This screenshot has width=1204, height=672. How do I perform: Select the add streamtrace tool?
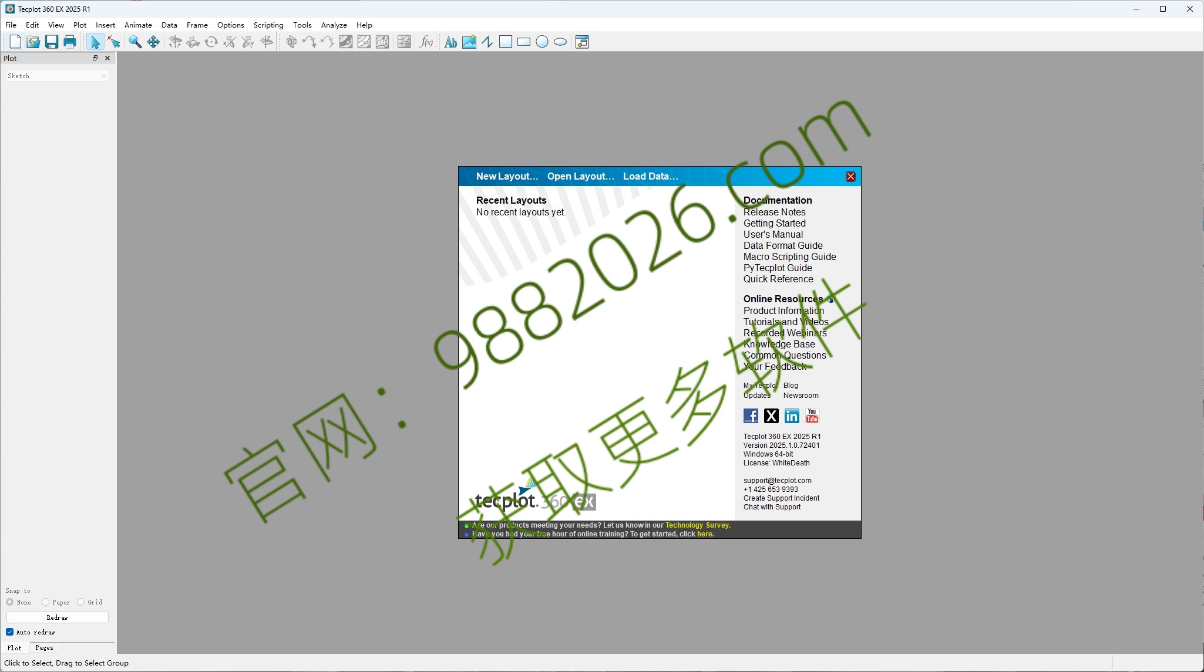coord(310,42)
